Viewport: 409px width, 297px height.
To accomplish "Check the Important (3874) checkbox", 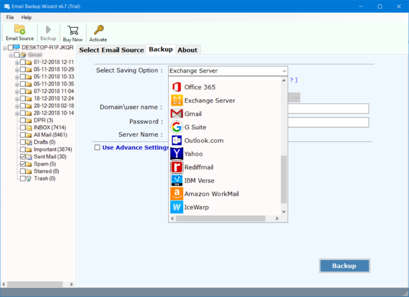I will tap(23, 149).
